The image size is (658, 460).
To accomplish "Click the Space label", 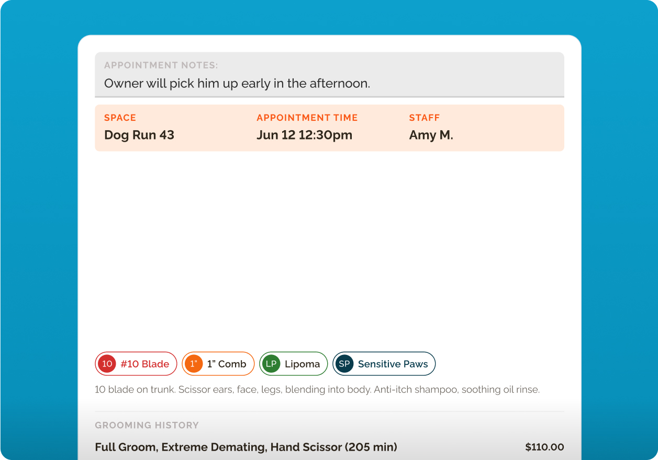I will (x=120, y=118).
